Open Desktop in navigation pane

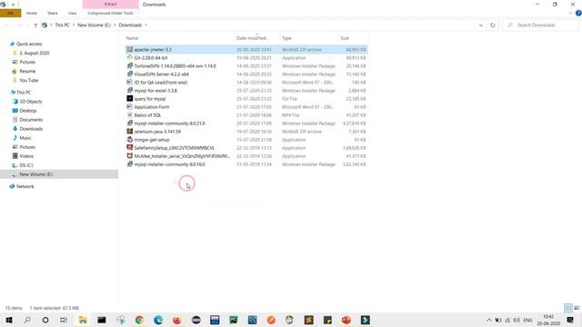tap(28, 111)
